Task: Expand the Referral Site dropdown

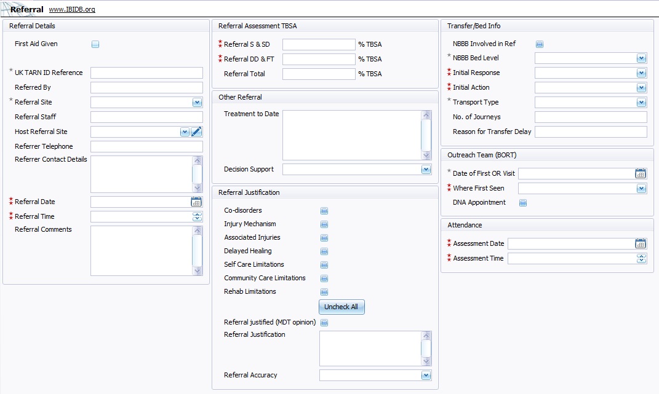Action: [x=197, y=102]
